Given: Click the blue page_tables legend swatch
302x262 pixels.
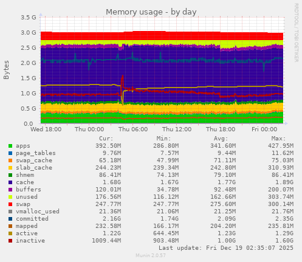Looking at the screenshot, I should click(x=10, y=153).
